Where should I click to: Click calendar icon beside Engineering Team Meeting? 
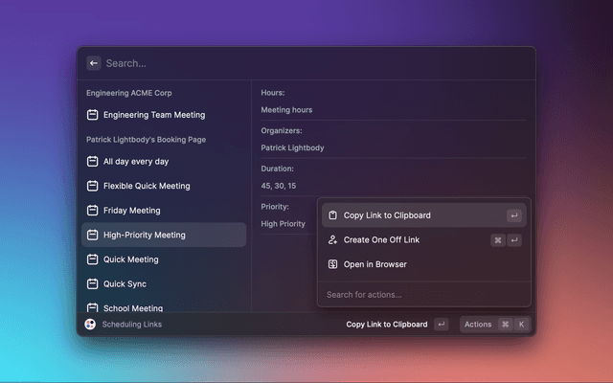tap(92, 115)
